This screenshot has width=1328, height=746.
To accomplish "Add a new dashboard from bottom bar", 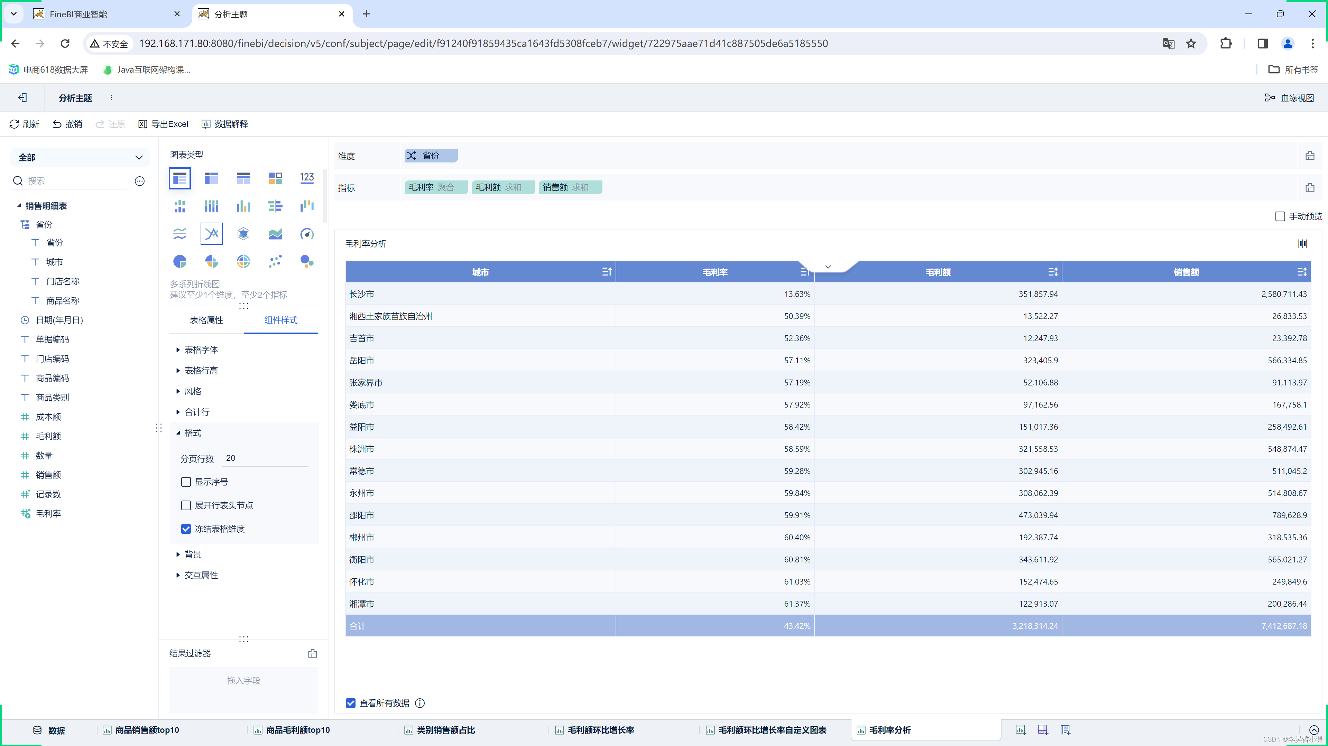I will click(x=1043, y=729).
